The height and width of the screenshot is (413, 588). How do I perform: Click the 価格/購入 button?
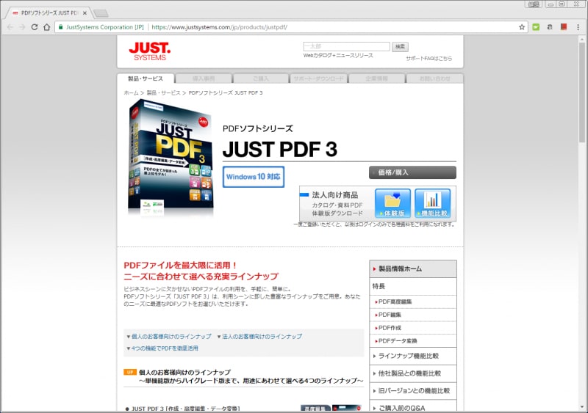412,172
